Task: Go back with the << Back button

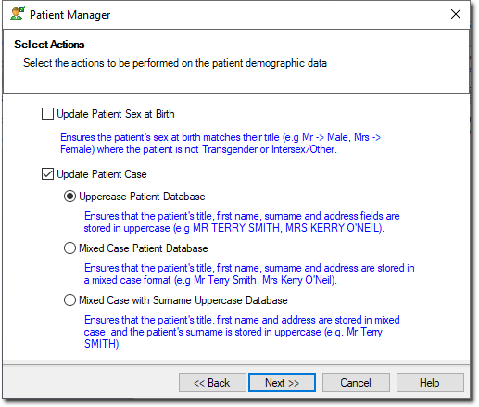Action: point(212,383)
